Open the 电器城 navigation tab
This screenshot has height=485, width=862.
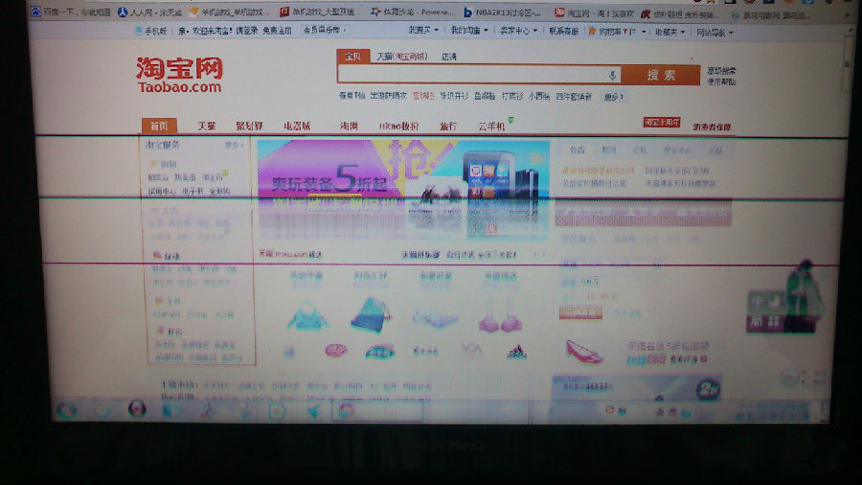(x=297, y=126)
